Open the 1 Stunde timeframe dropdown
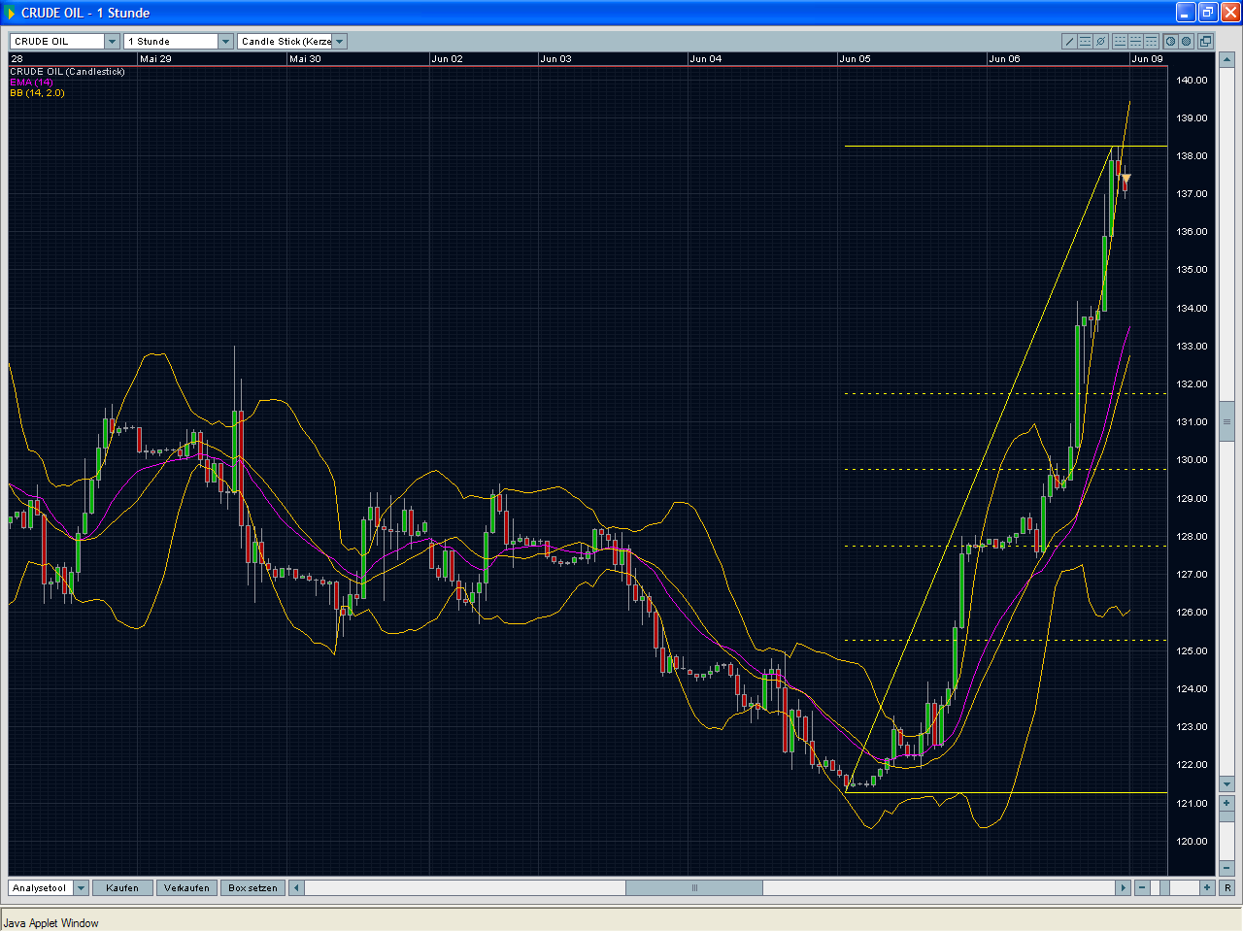The width and height of the screenshot is (1243, 932). (225, 42)
